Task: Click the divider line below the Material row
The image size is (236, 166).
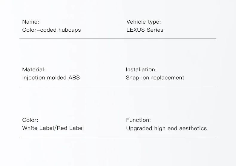Action: click(118, 86)
